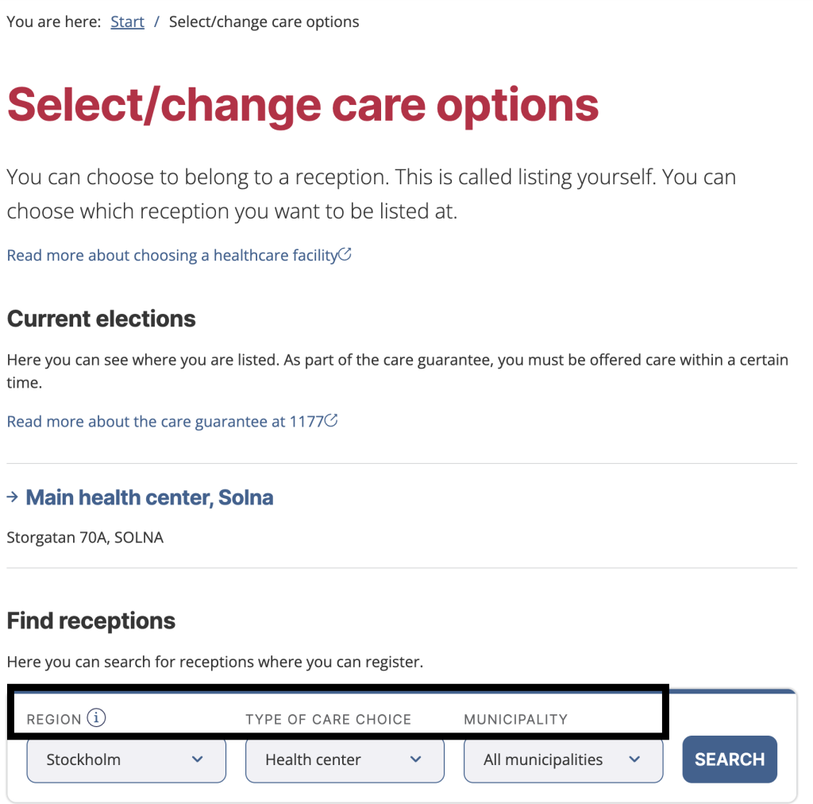
Task: Open the All municipalities dropdown
Action: pos(563,760)
